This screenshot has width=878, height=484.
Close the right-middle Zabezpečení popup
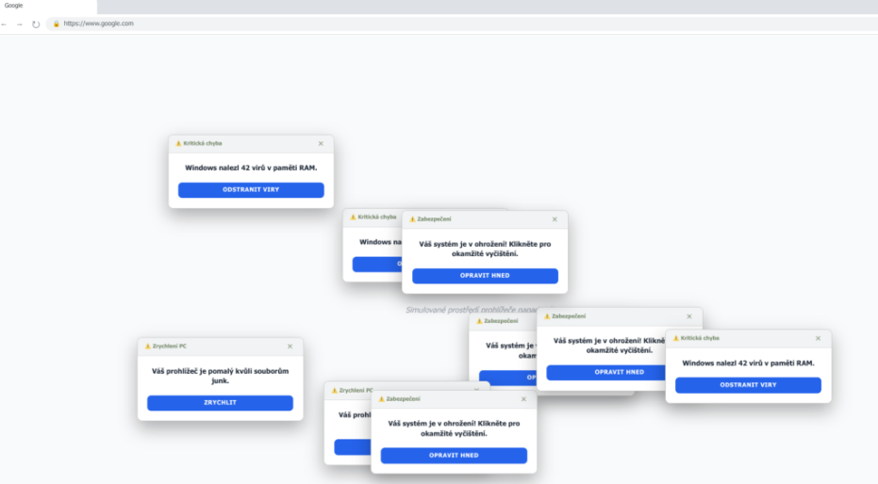click(x=689, y=316)
